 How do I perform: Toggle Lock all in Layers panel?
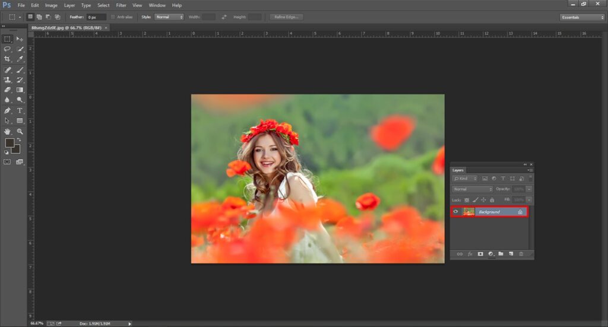tap(492, 200)
